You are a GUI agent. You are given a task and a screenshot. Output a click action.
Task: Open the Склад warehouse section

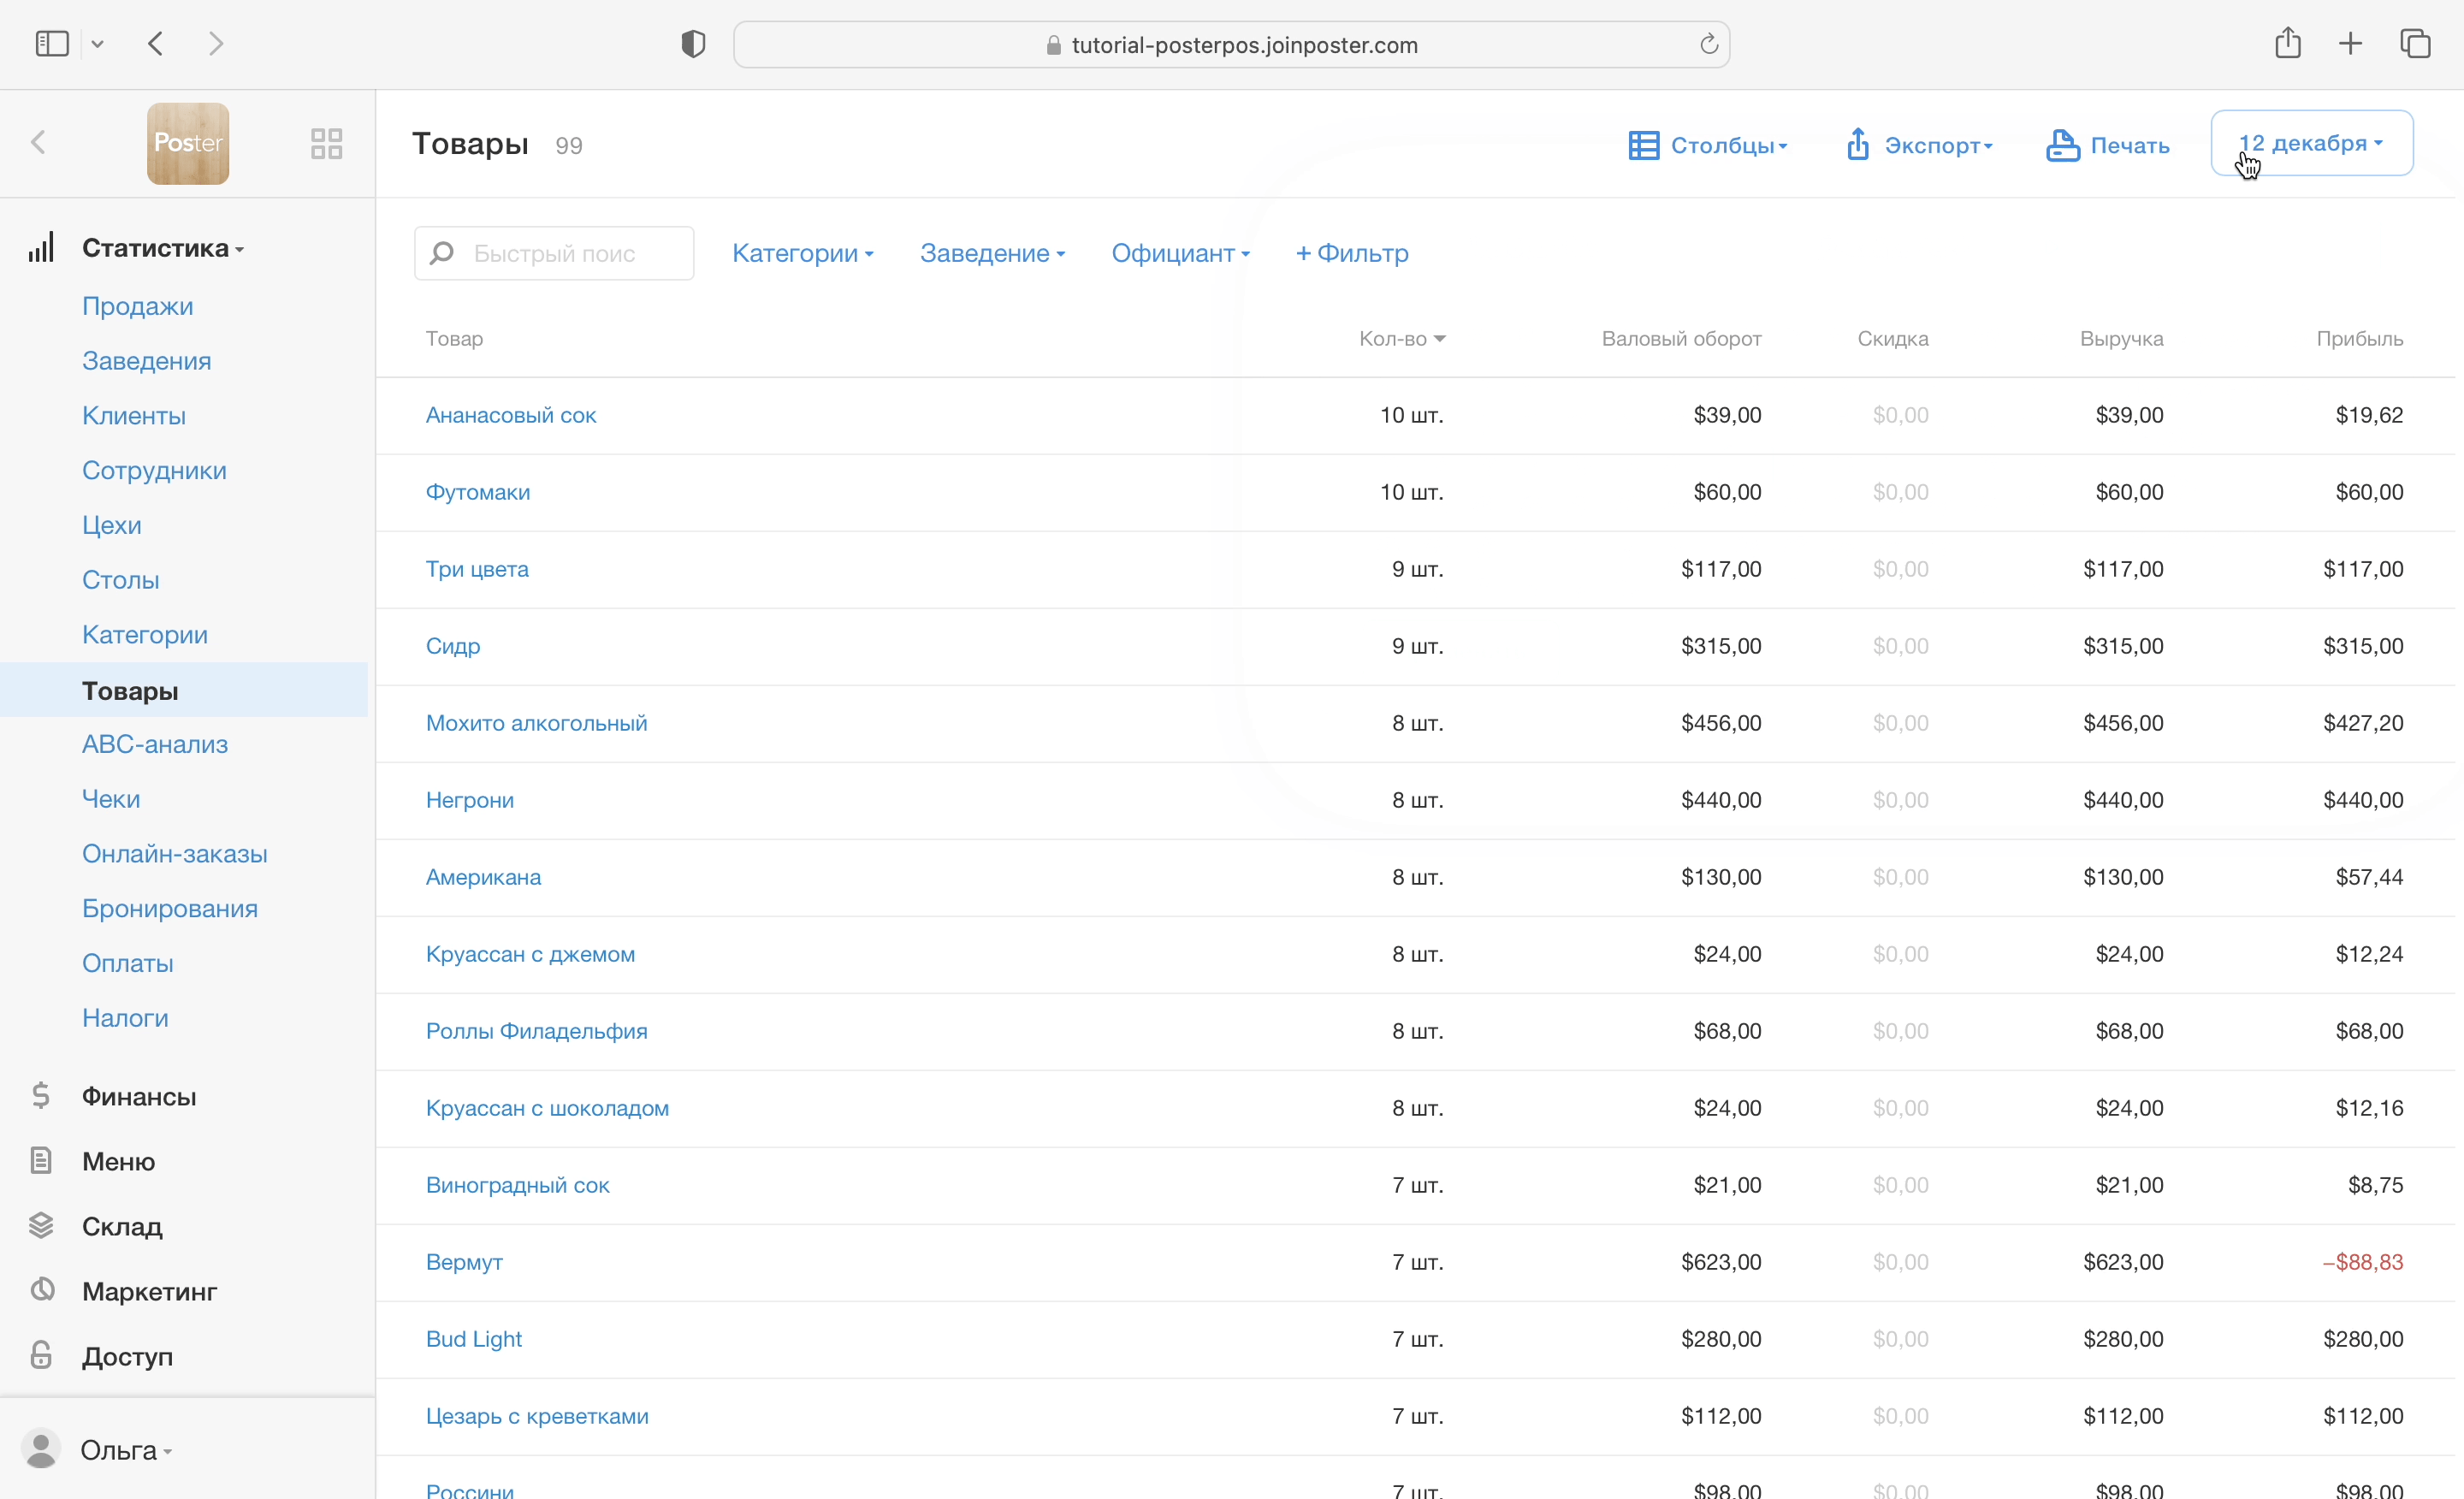point(121,1226)
